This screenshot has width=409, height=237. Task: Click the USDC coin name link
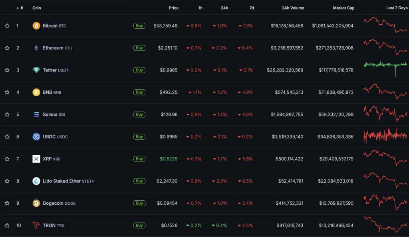49,137
